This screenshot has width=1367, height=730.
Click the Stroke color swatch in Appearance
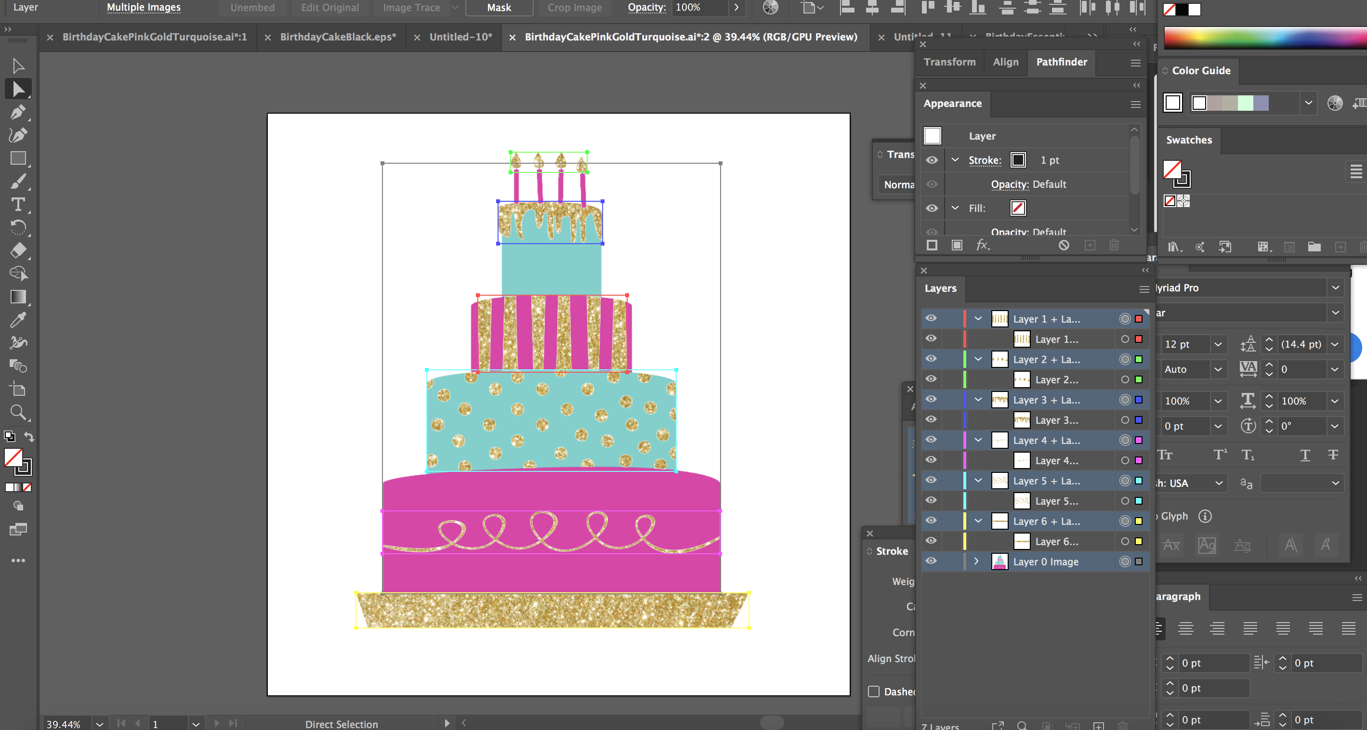pos(1018,160)
